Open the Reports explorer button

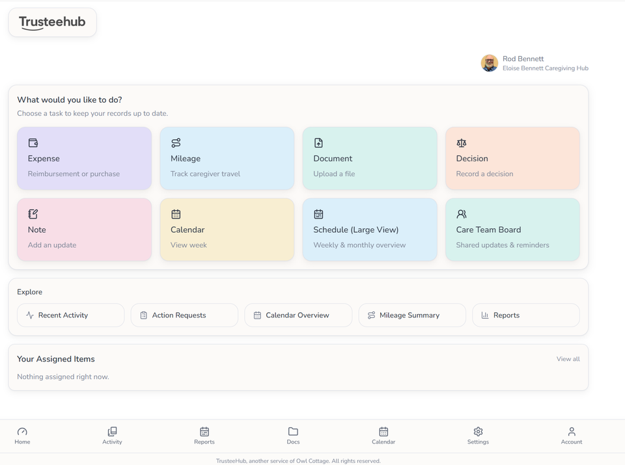pyautogui.click(x=525, y=315)
